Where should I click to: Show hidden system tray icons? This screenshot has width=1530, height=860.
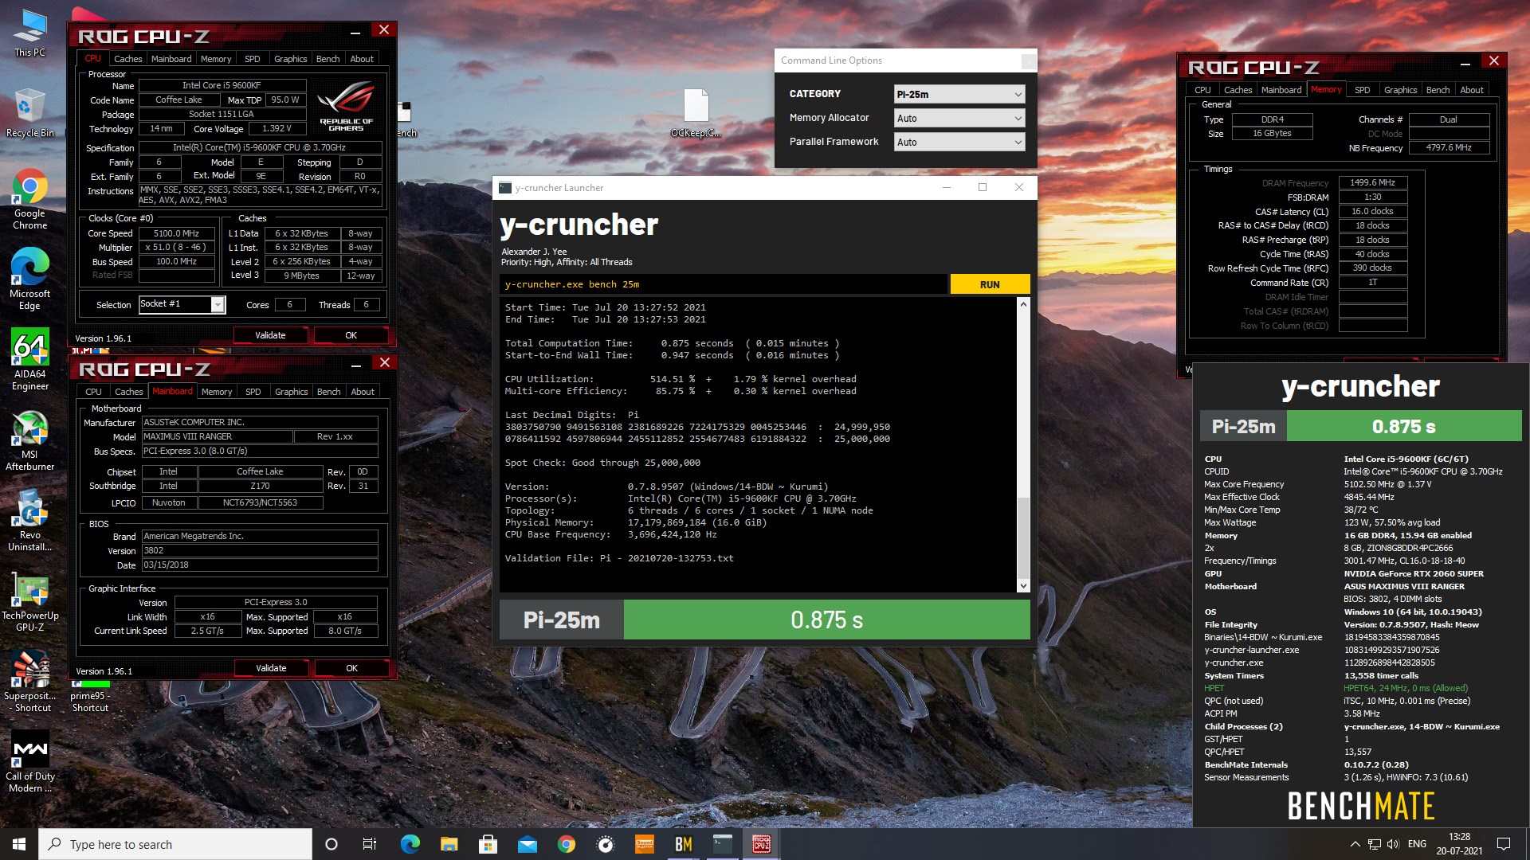pos(1355,844)
